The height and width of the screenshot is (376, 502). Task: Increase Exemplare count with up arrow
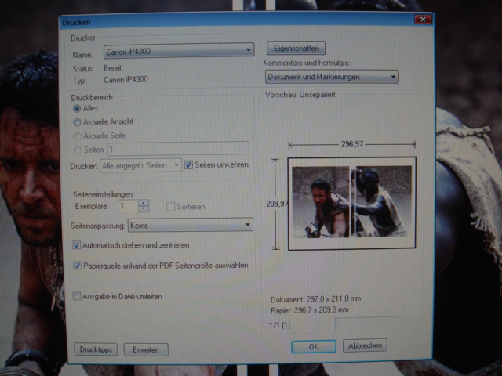(144, 203)
